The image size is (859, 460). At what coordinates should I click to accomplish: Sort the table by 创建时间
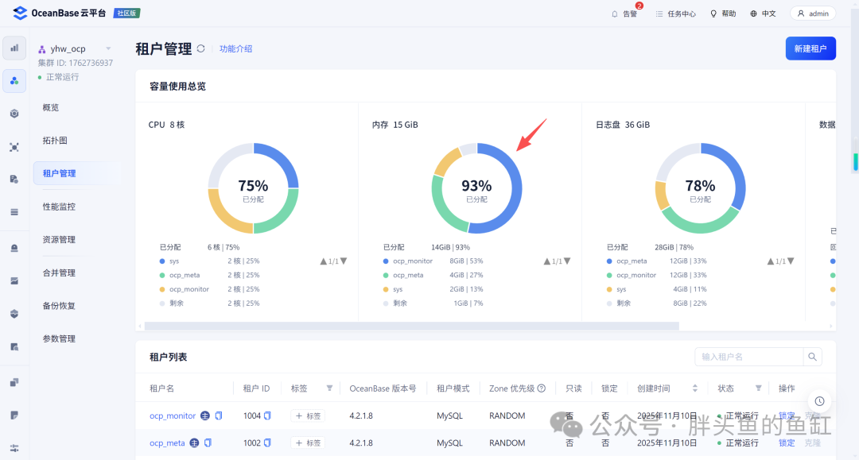pyautogui.click(x=694, y=388)
